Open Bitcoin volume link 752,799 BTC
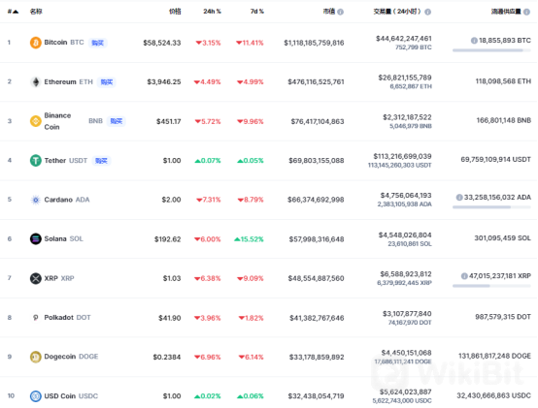The image size is (538, 408). pyautogui.click(x=414, y=47)
